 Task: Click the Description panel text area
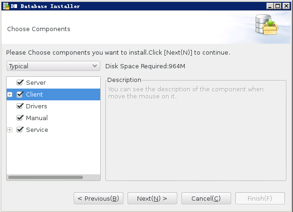196,130
